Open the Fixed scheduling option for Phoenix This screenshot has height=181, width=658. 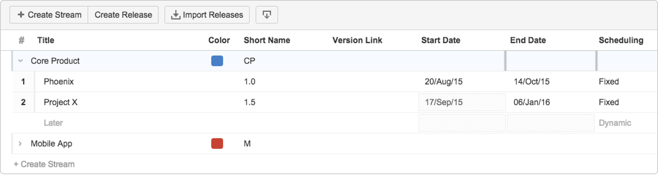[609, 81]
